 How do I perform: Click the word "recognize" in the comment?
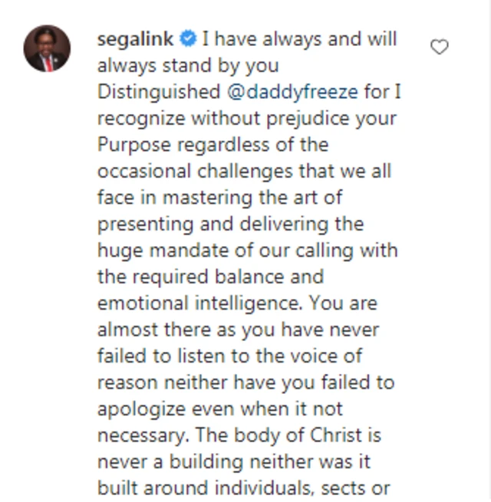tap(137, 118)
